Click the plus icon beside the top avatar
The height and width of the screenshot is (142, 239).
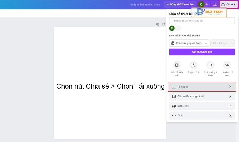tap(207, 5)
